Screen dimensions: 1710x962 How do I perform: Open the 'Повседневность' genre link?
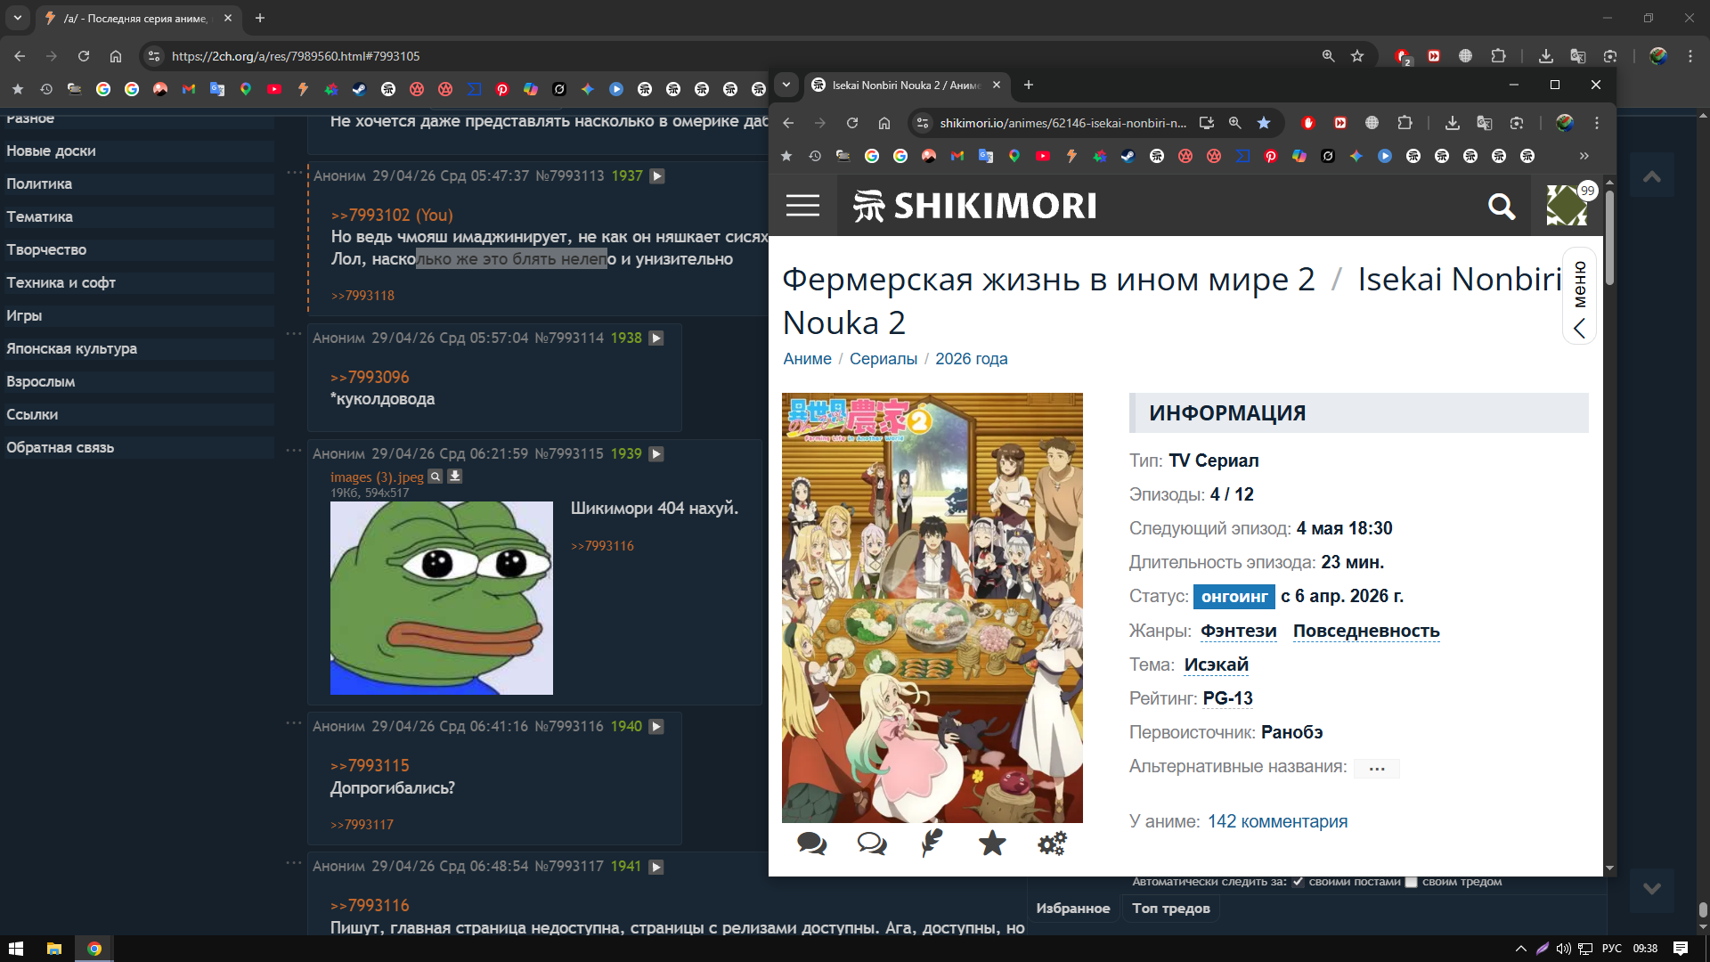pos(1366,631)
